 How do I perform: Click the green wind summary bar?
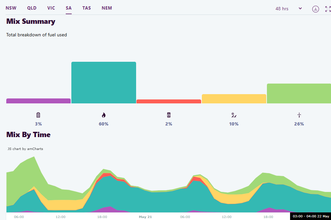299,93
